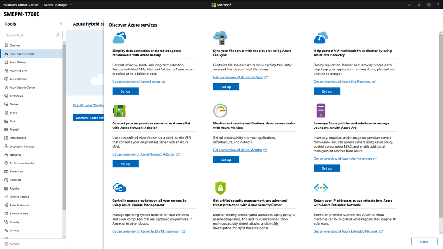Open the Files tool
Image resolution: width=443 pixels, height=249 pixels.
tap(31, 121)
